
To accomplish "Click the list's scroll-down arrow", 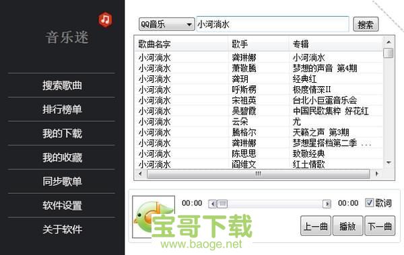I will tap(389, 163).
